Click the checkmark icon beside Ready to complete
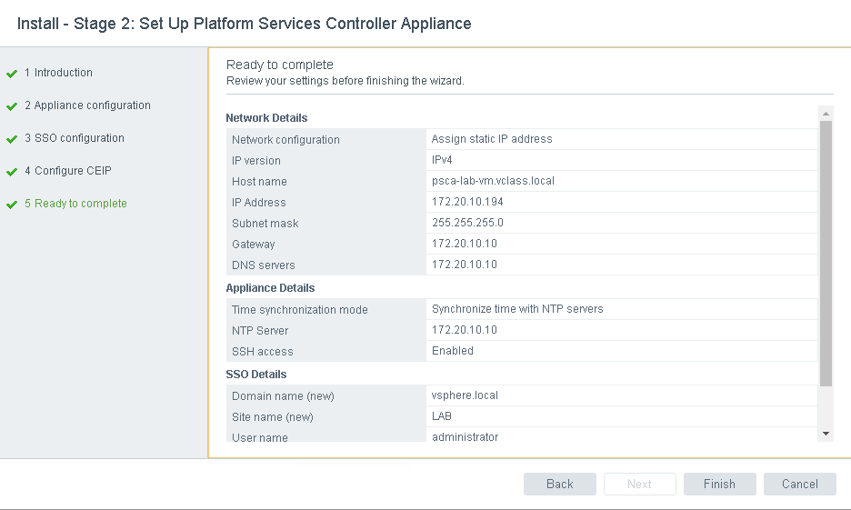 [12, 205]
